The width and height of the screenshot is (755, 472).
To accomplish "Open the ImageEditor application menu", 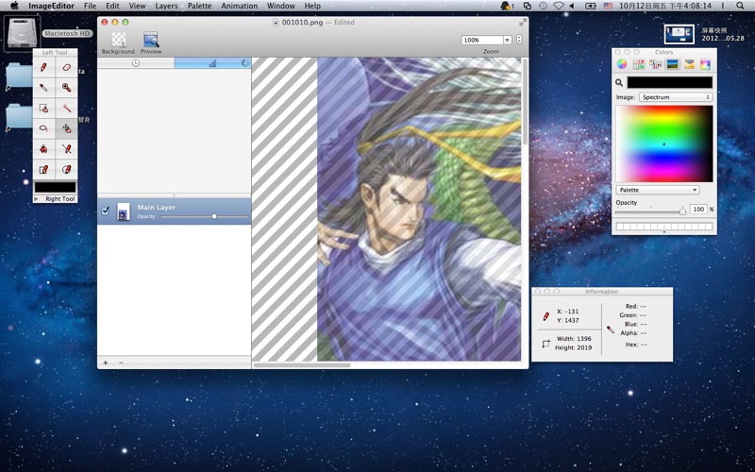I will (x=51, y=6).
